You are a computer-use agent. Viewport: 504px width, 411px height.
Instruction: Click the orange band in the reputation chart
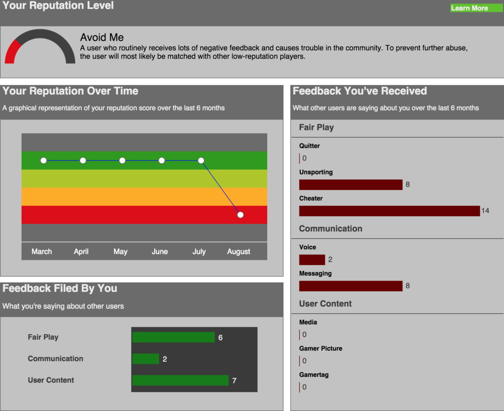pyautogui.click(x=144, y=197)
